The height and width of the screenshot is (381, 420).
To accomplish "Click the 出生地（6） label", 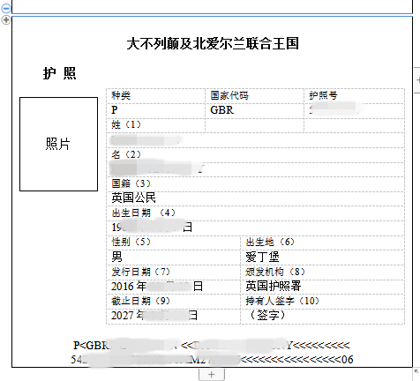I will pos(270,242).
